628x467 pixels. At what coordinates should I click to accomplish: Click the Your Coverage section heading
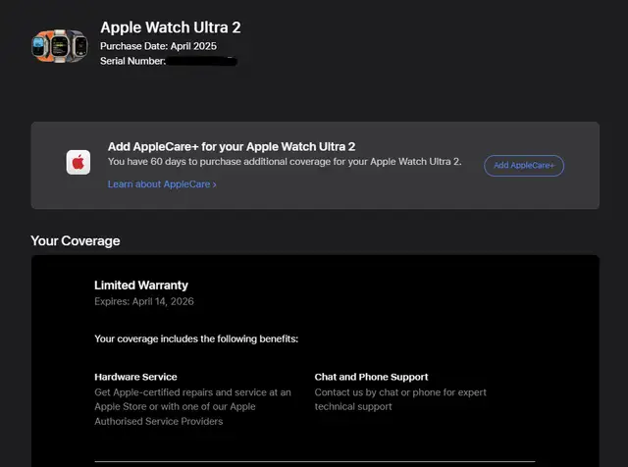coord(76,240)
